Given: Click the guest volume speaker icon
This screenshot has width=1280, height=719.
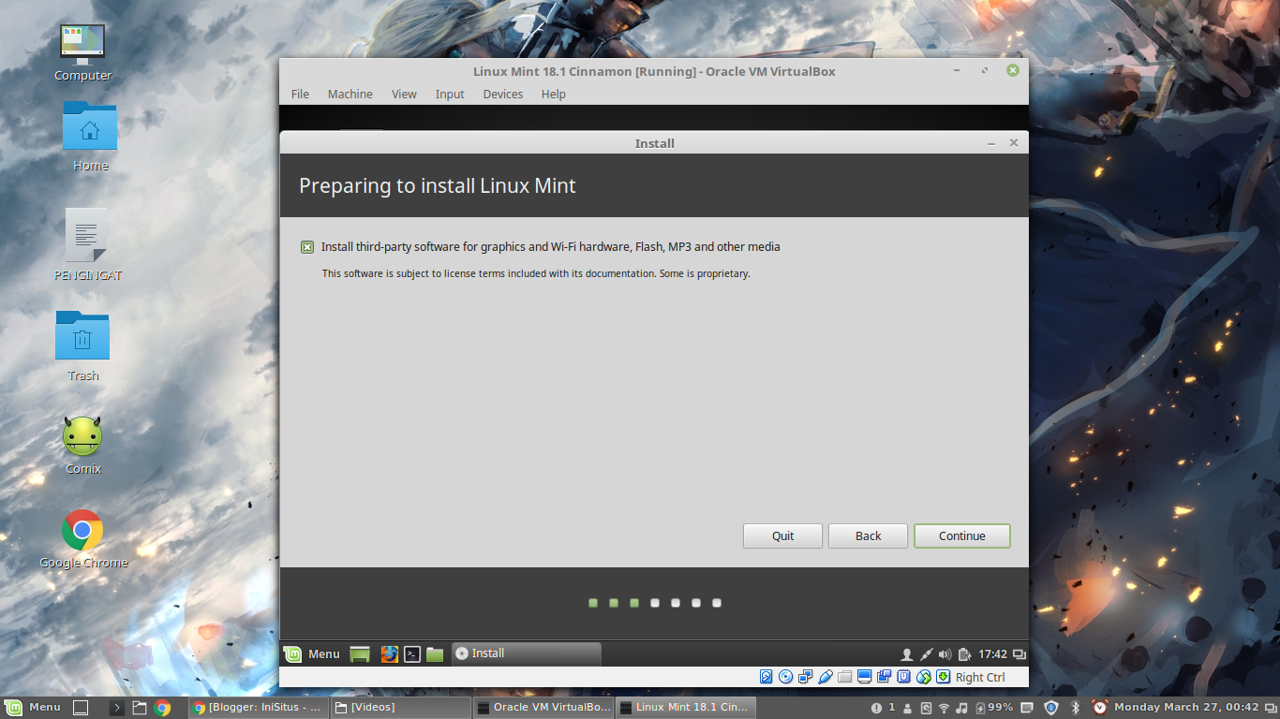Looking at the screenshot, I should pyautogui.click(x=945, y=654).
